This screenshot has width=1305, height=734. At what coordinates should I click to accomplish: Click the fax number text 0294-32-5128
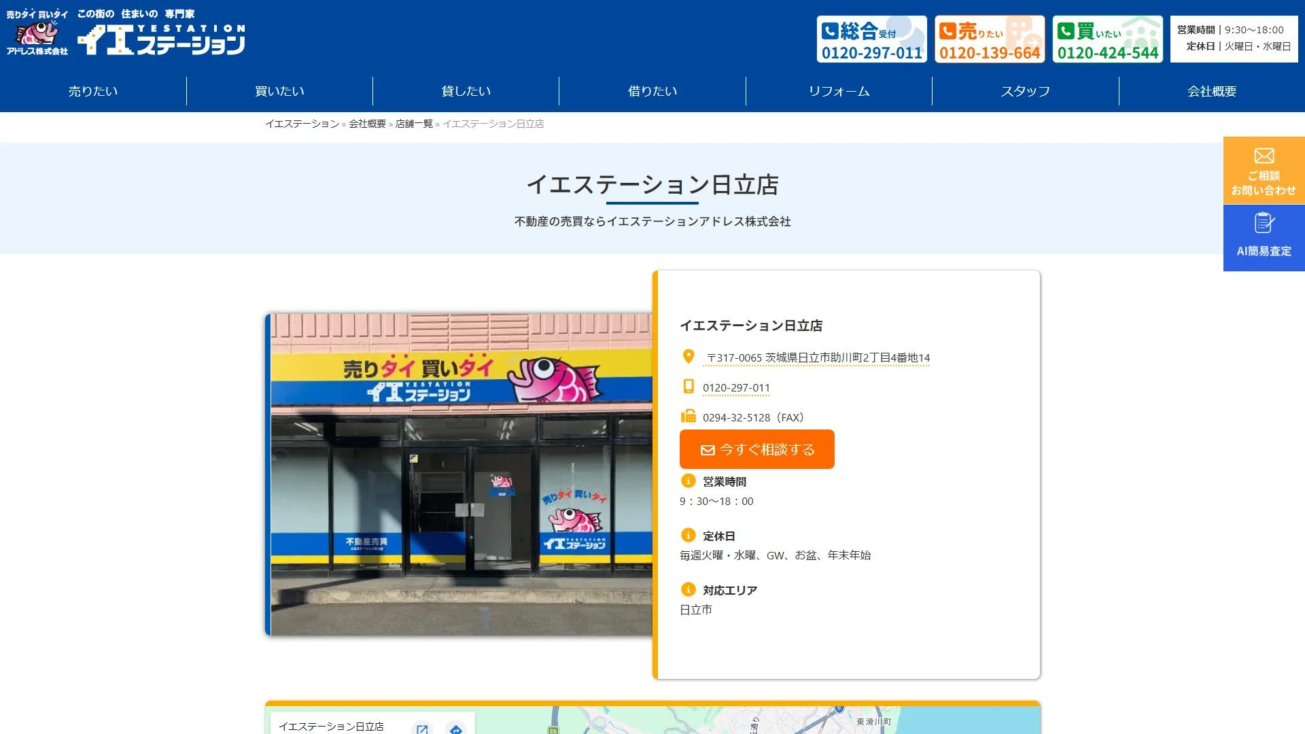753,418
